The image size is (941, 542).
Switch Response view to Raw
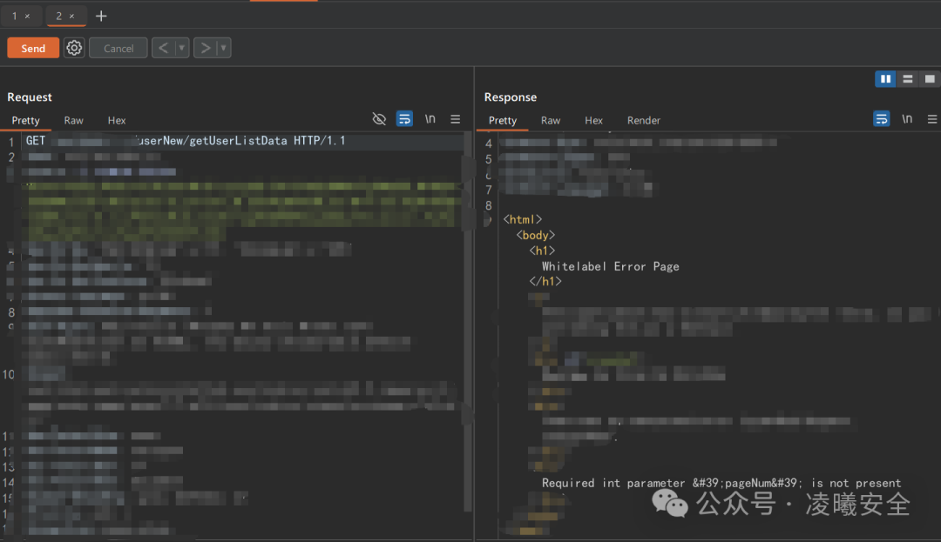(x=551, y=120)
